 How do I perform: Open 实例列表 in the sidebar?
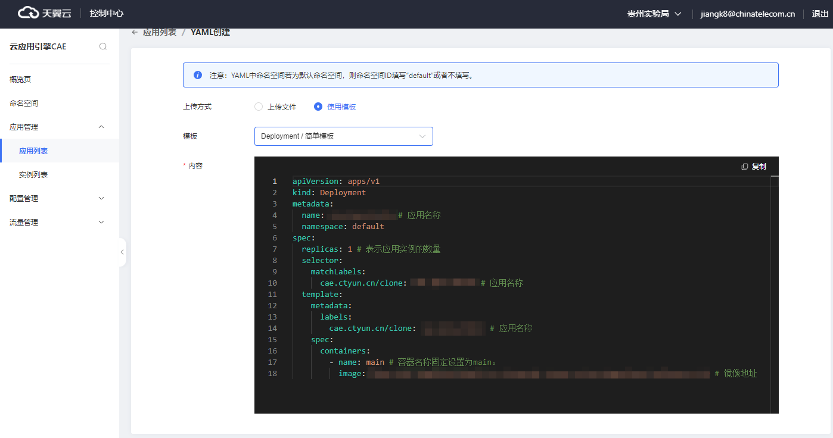pos(33,174)
